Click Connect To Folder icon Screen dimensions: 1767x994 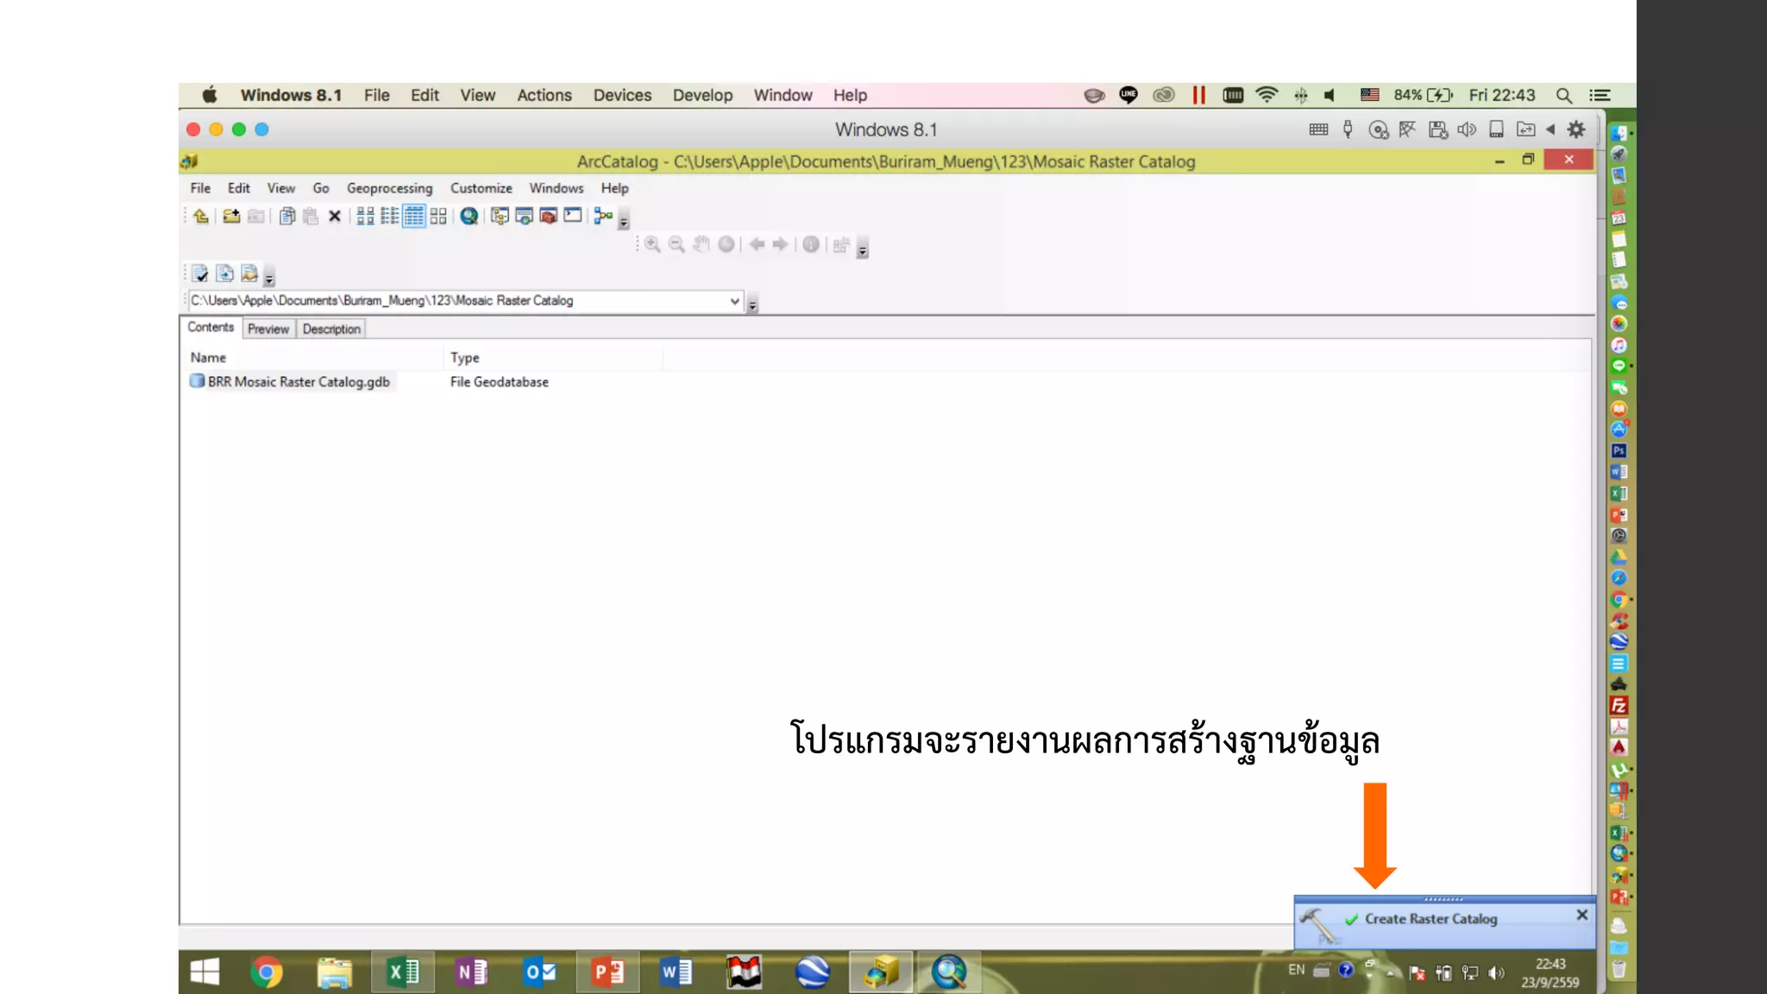pos(231,216)
